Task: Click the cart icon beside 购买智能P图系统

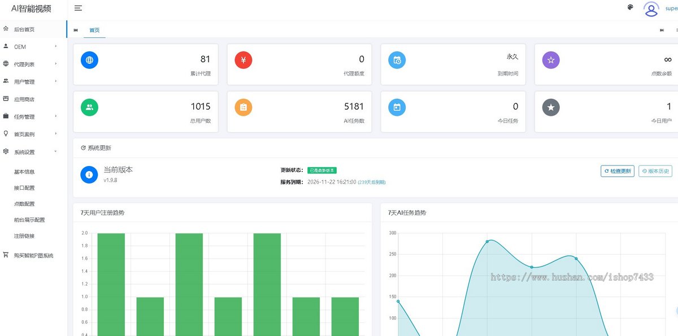Action: [x=6, y=255]
